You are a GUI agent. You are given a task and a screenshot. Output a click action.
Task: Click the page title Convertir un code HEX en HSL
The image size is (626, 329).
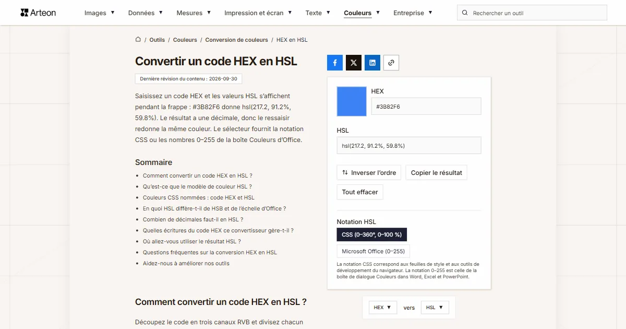pos(216,61)
